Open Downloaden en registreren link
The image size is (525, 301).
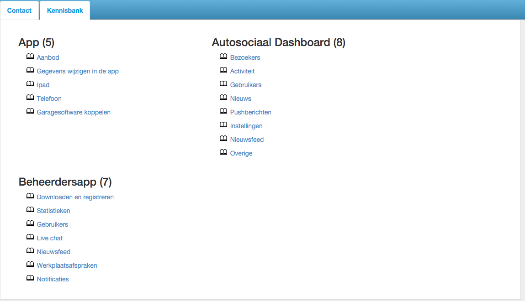click(x=75, y=197)
